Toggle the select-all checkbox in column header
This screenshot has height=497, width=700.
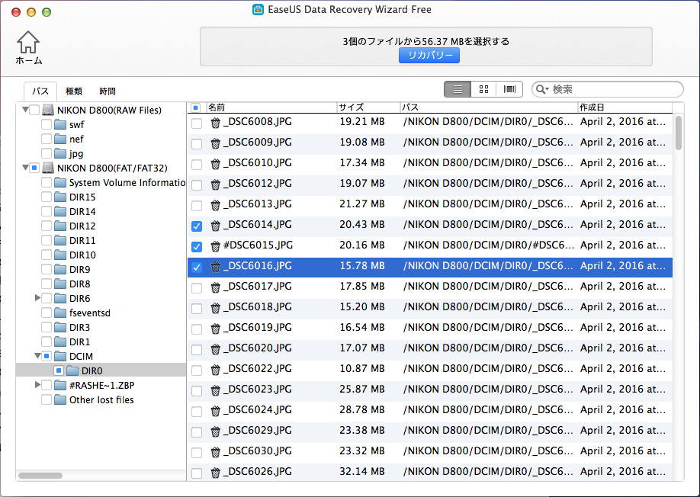coord(197,107)
